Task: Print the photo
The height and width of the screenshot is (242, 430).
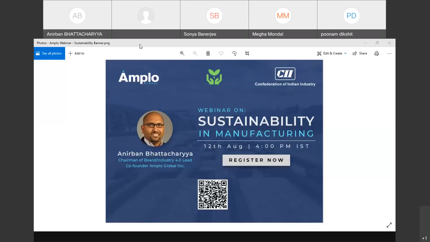Action: [377, 53]
